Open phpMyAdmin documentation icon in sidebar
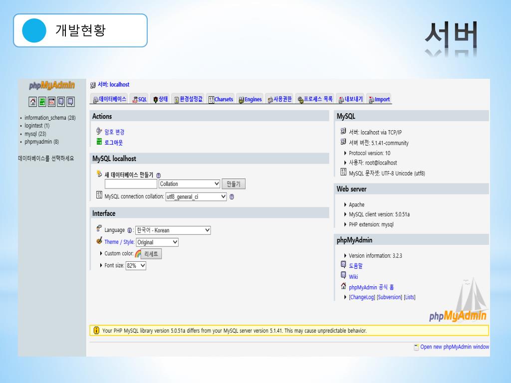This screenshot has height=383, width=511. [61, 102]
